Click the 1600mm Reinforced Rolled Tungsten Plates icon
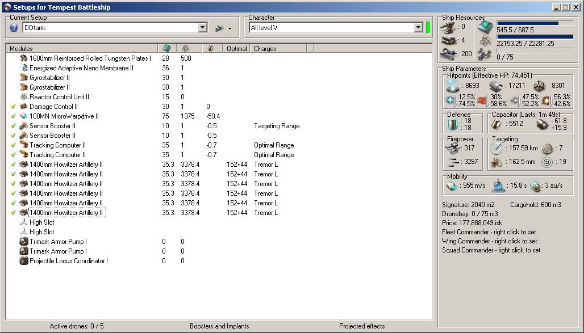584x333 pixels. (24, 58)
